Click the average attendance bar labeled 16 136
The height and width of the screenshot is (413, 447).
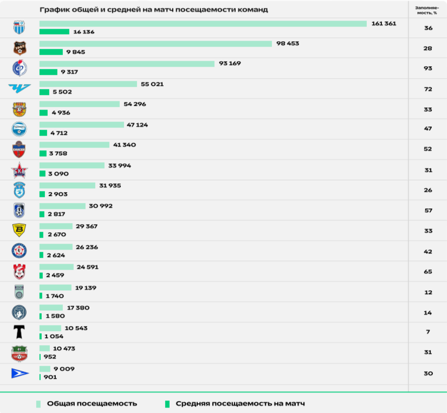[54, 32]
